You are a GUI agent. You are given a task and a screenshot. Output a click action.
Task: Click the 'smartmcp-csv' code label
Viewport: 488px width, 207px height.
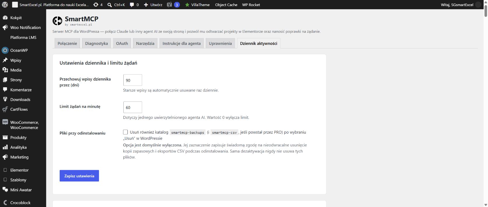coord(224,132)
